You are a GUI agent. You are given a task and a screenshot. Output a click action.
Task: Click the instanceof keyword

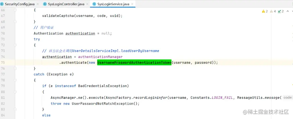[x=65, y=86]
